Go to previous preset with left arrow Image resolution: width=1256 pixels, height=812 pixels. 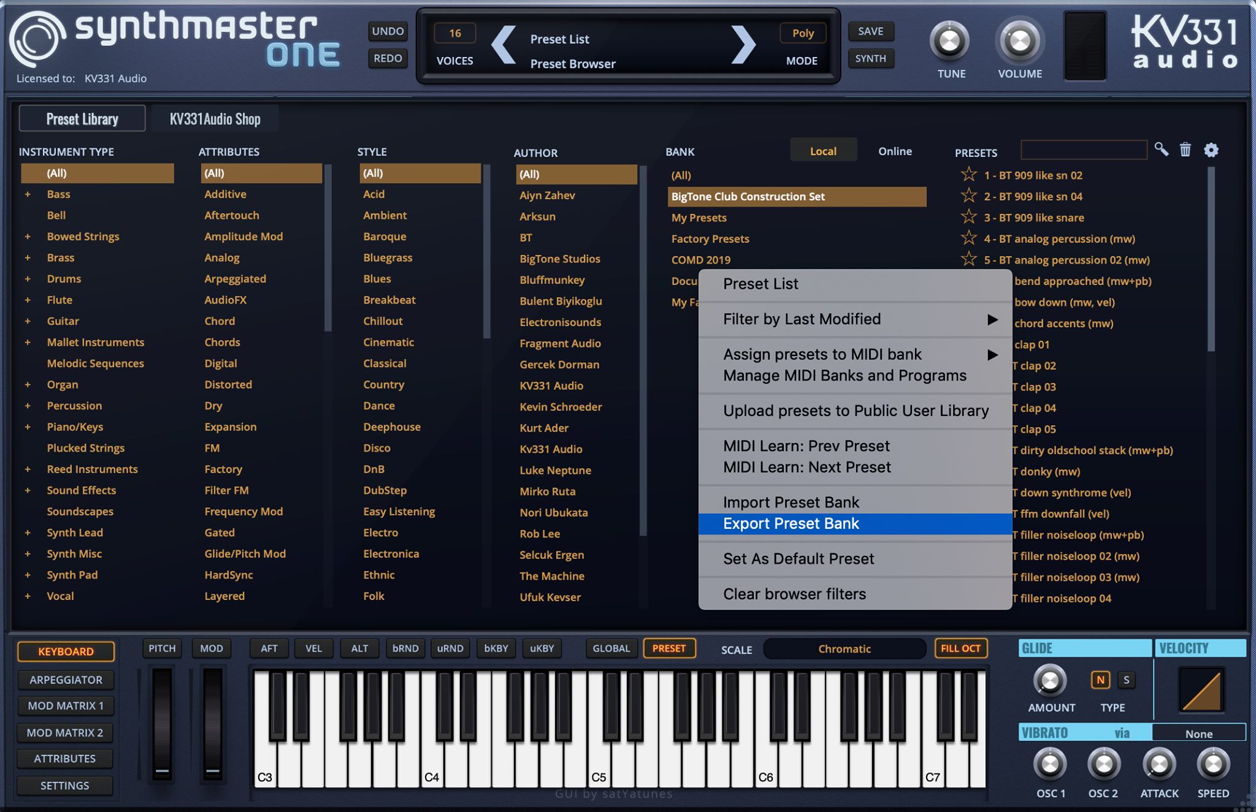(504, 45)
